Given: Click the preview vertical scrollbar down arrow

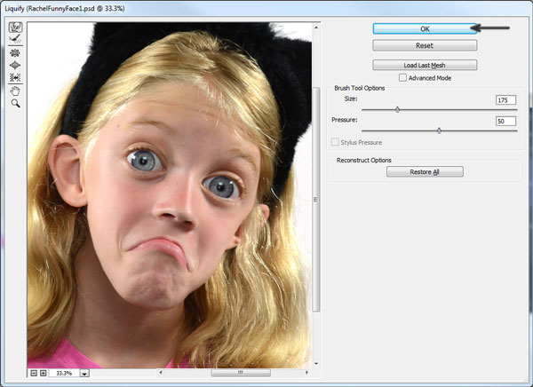Looking at the screenshot, I should [x=316, y=364].
